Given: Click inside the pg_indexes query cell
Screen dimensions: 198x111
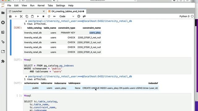Looking at the screenshot, I should click(x=107, y=66).
